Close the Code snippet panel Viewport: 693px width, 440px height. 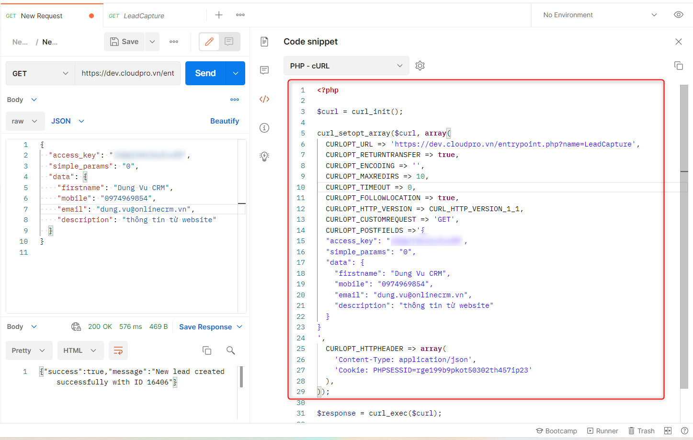(679, 42)
